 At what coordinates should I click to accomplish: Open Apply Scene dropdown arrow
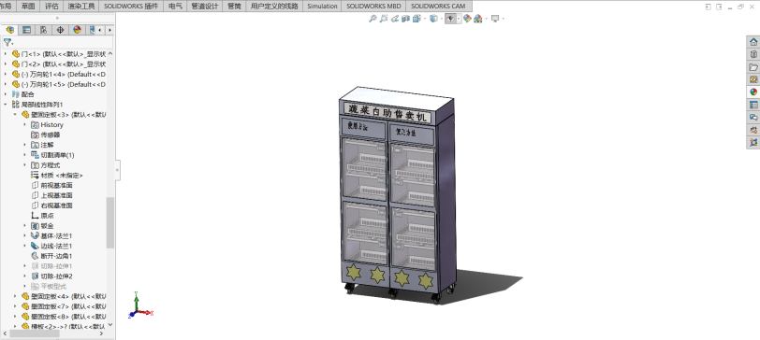[486, 19]
